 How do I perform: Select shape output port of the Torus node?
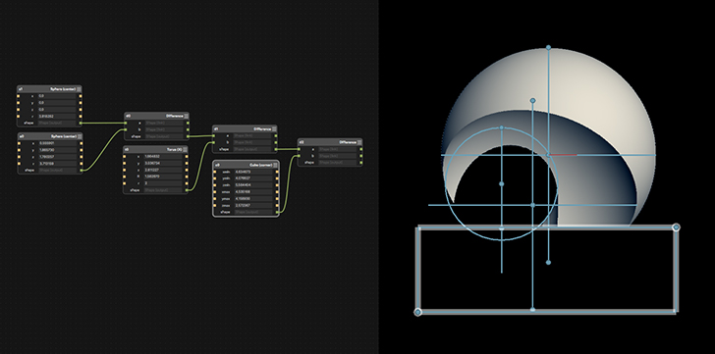(187, 190)
